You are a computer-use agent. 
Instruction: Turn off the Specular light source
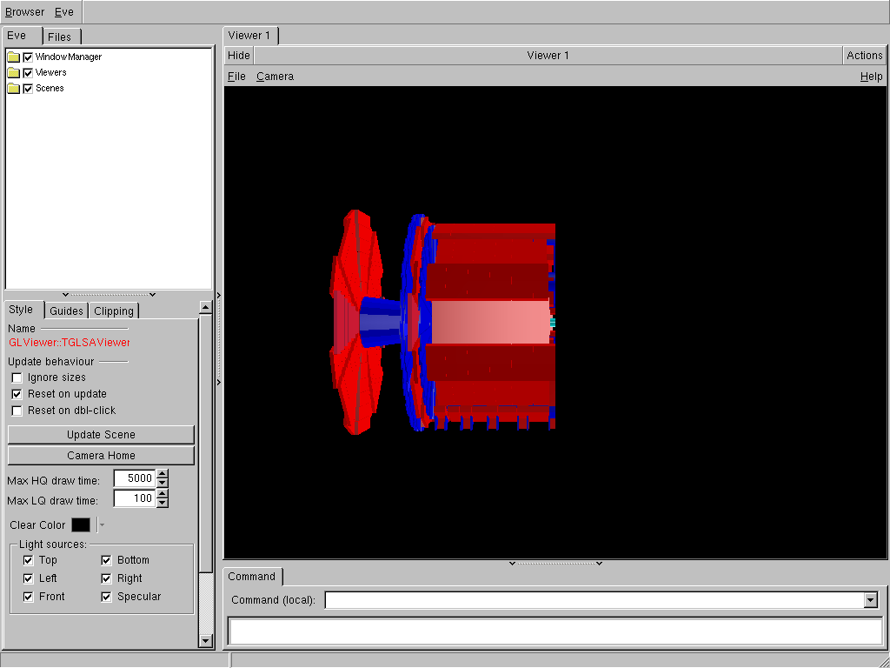pyautogui.click(x=106, y=597)
